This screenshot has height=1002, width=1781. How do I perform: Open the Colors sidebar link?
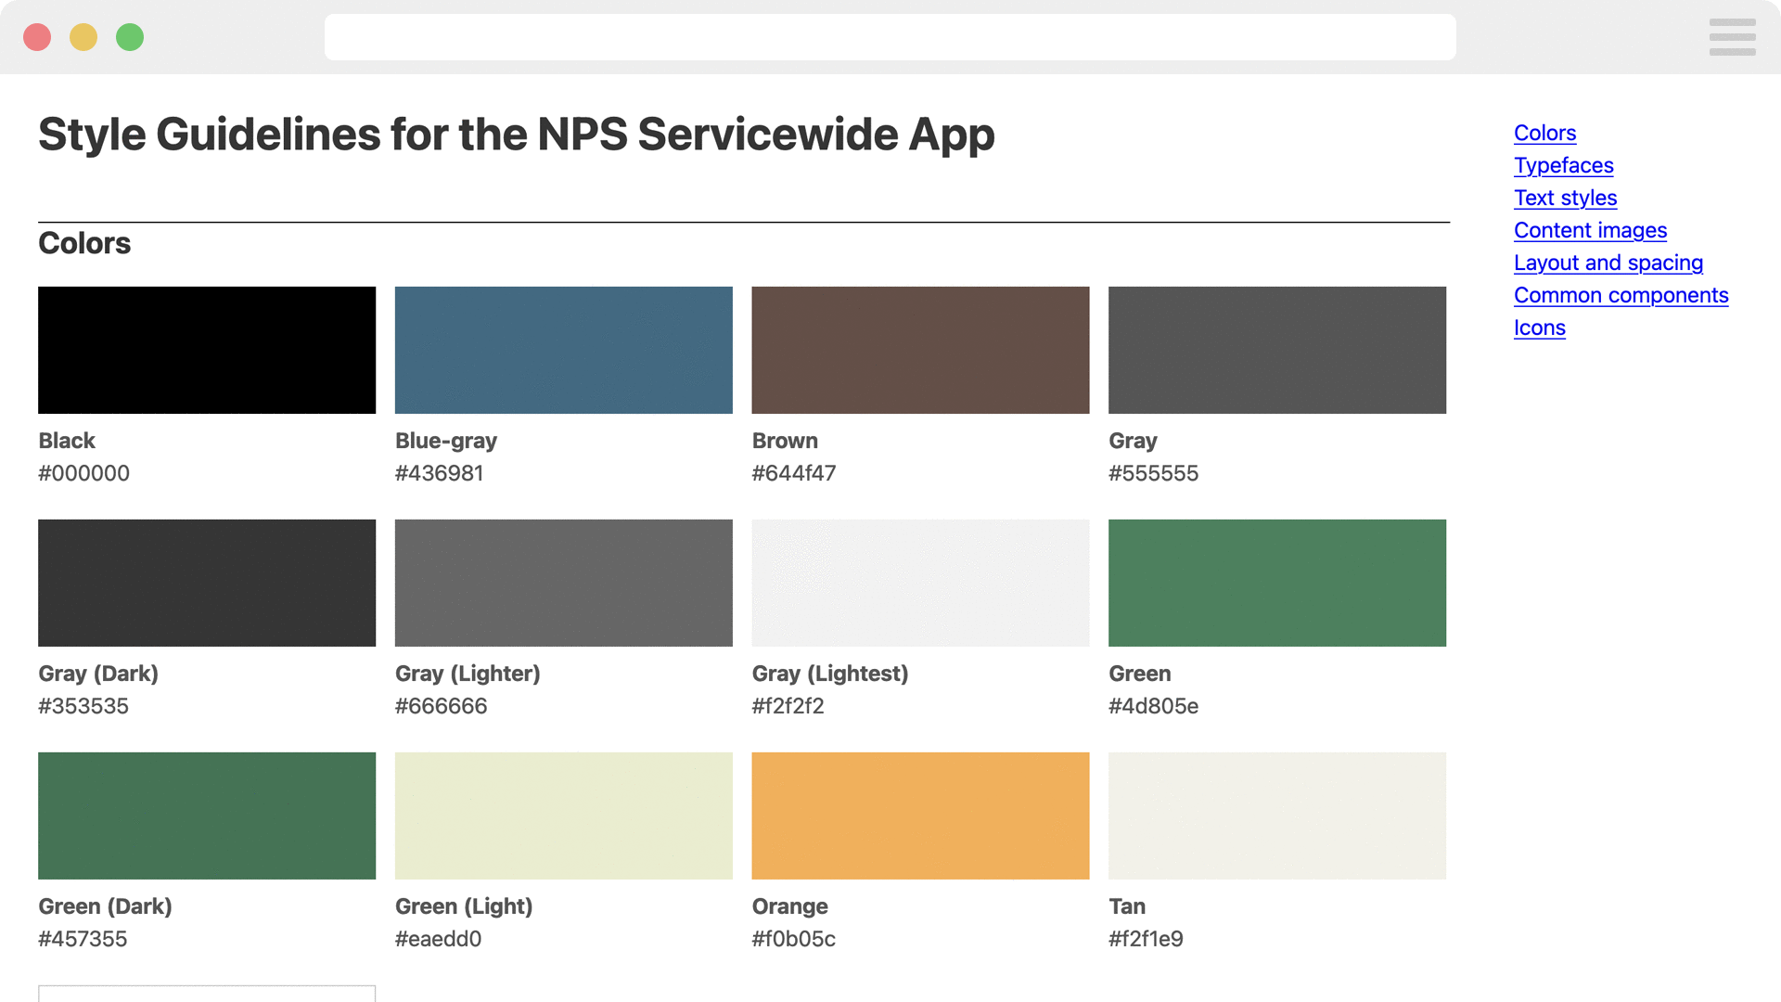point(1544,133)
